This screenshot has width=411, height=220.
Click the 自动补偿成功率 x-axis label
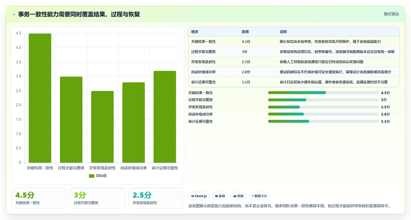tap(133, 168)
